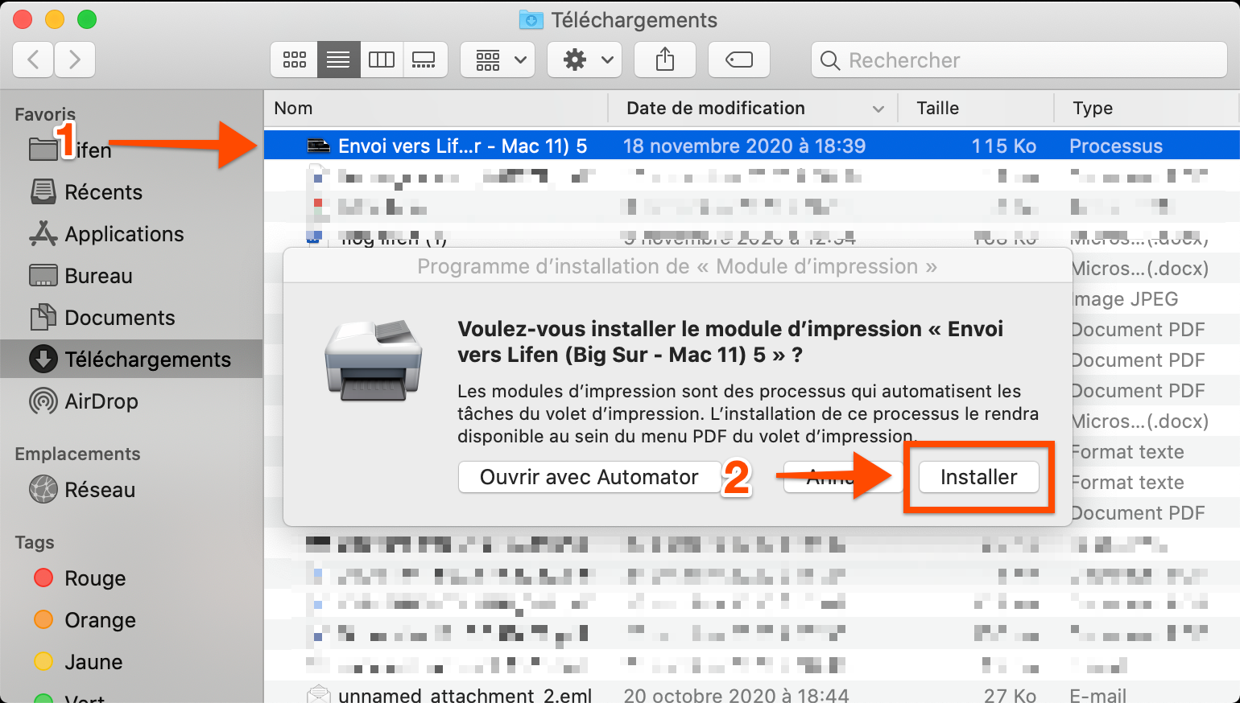Click the Téléchargements folder icon in title bar
Screen dimensions: 1240x703
(x=531, y=19)
